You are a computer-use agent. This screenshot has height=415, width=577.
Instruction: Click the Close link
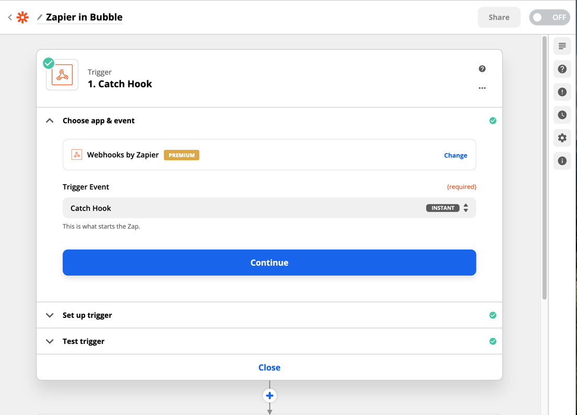point(269,367)
